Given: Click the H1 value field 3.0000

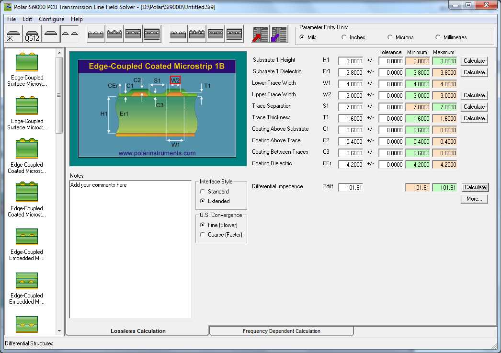Looking at the screenshot, I should point(351,61).
